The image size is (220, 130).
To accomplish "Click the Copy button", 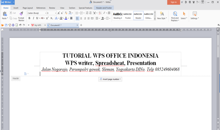I will pos(13,18).
